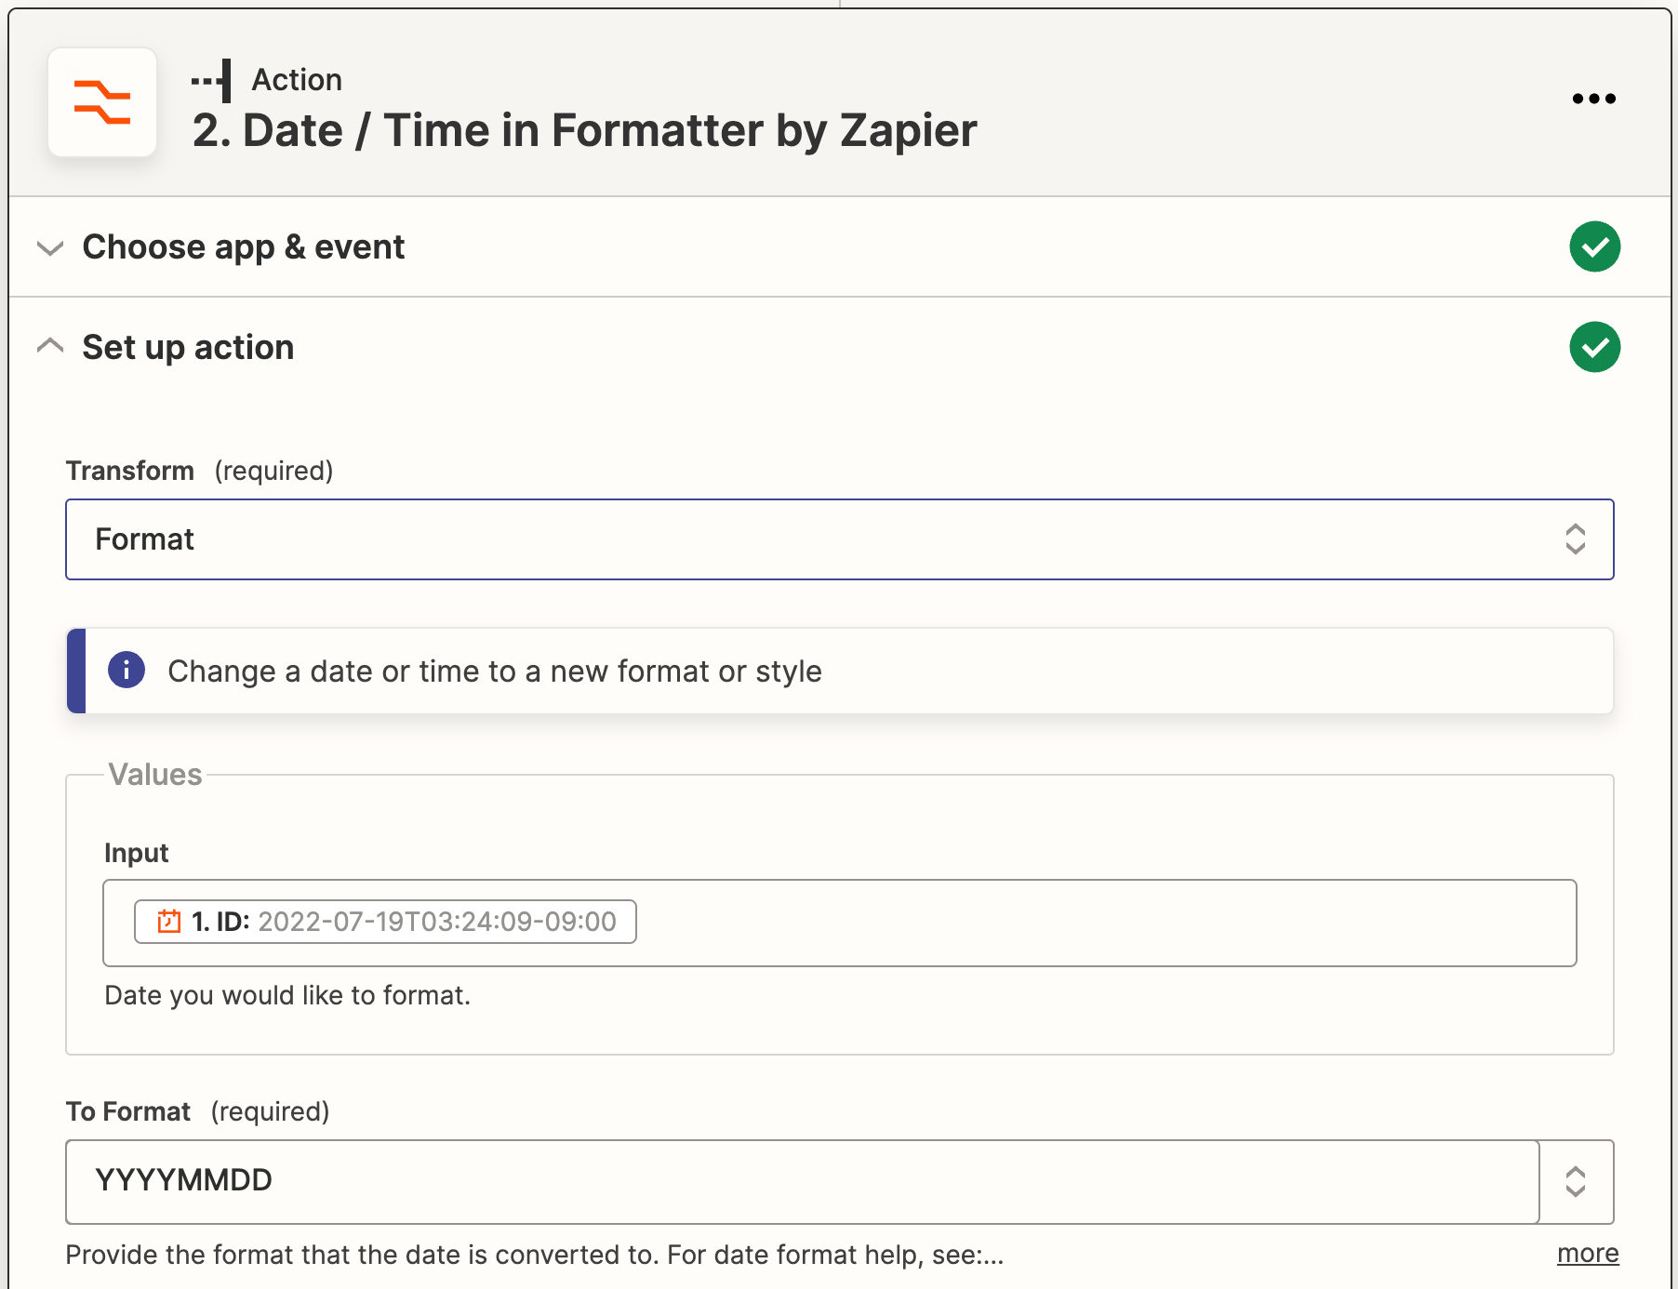
Task: Click the Set up action heading
Action: tap(188, 347)
